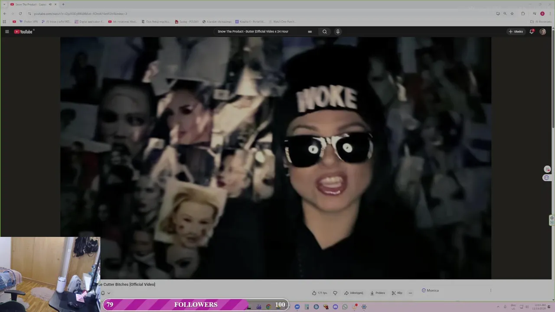Screen dimensions: 555x312
Task: Click the Monica assistant chip
Action: (x=430, y=290)
